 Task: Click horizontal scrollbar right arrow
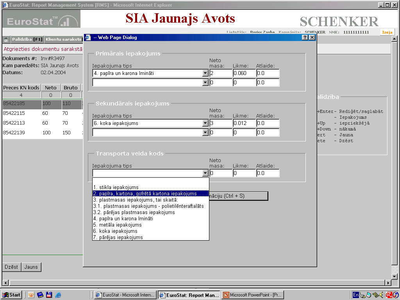tap(388, 283)
